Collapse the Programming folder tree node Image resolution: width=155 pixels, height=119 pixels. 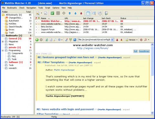3,50
